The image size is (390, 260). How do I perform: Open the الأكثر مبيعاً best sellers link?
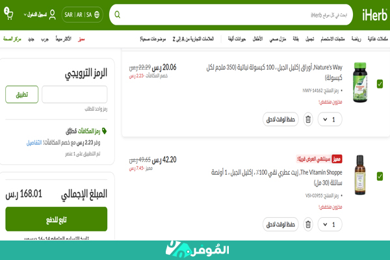click(x=64, y=39)
